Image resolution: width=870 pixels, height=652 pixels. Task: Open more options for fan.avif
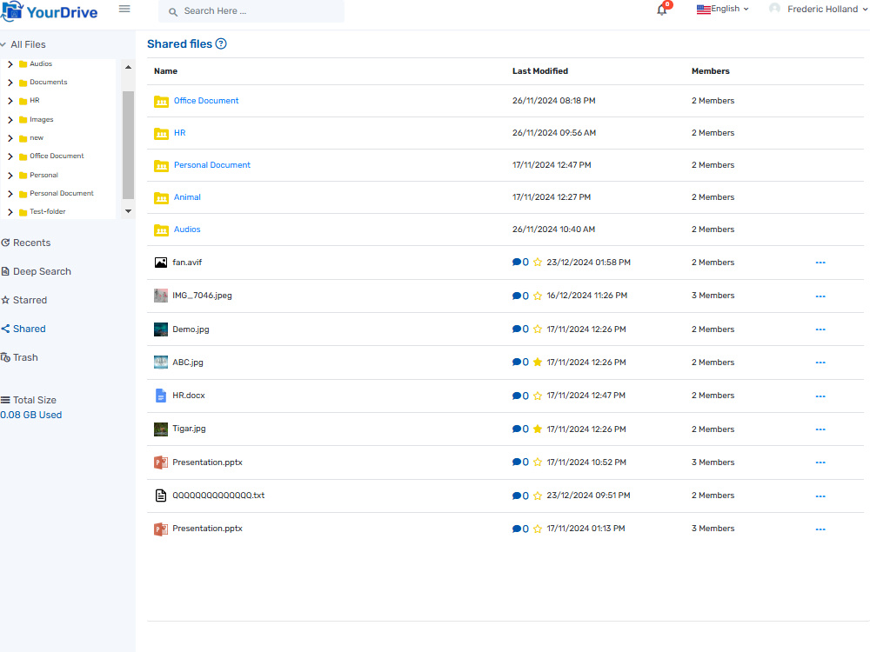820,263
